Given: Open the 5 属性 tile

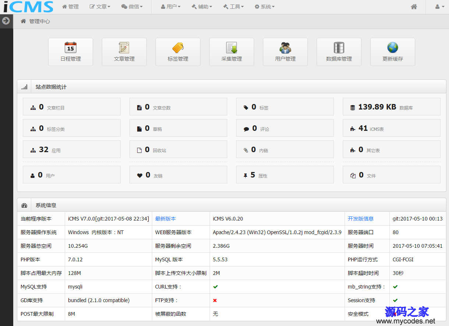Looking at the screenshot, I should [285, 175].
